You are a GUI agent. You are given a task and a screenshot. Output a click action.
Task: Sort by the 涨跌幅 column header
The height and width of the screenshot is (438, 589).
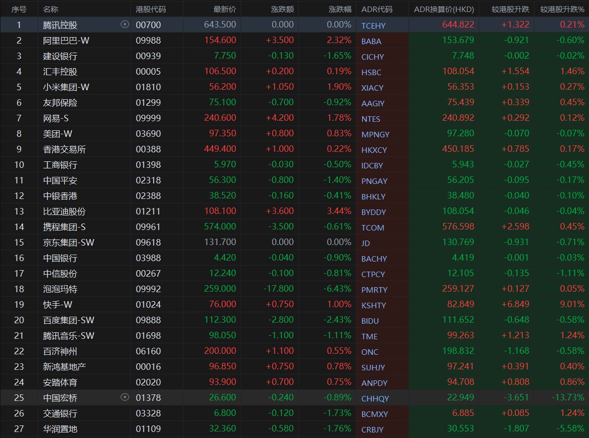340,9
